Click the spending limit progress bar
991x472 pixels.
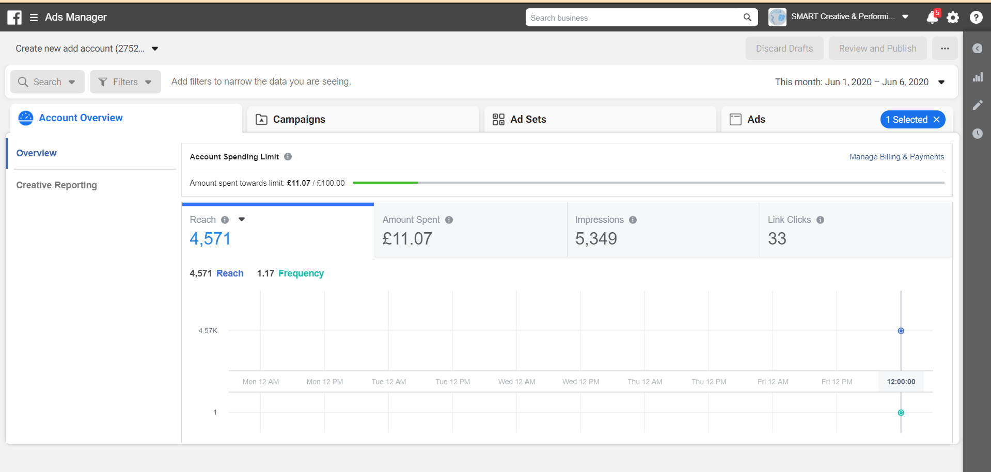(x=648, y=183)
